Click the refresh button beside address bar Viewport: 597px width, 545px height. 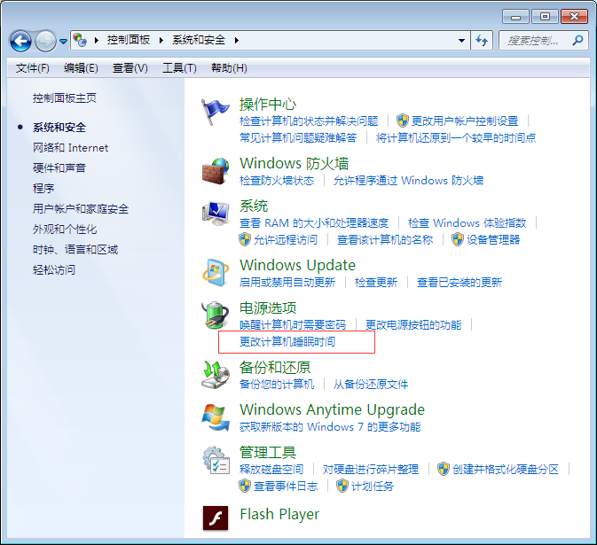[x=482, y=40]
